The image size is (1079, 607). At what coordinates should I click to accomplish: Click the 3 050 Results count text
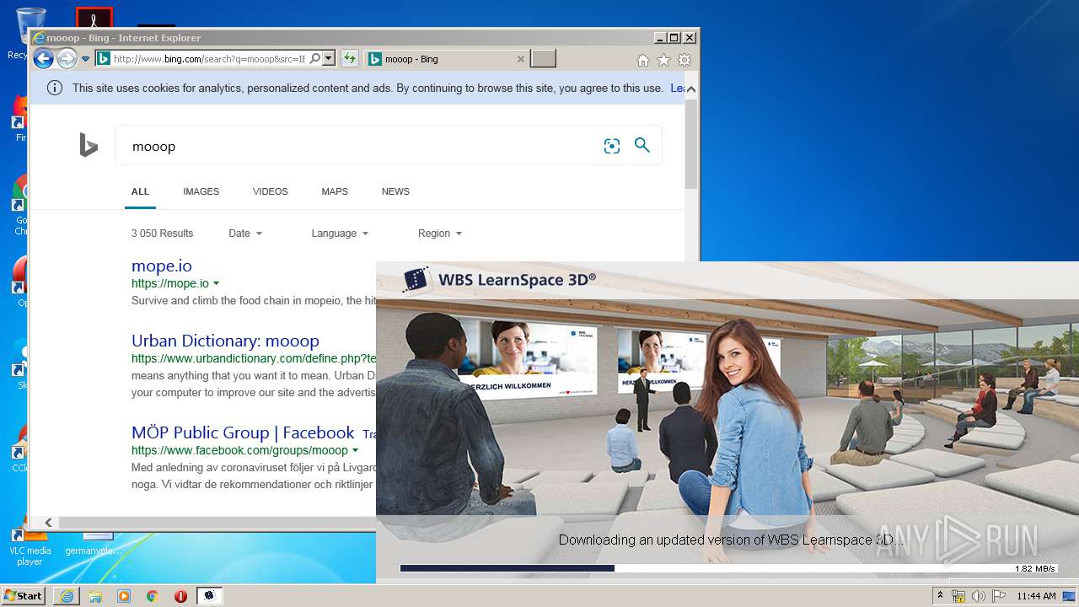[x=162, y=234]
